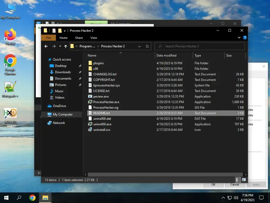Open the recent locations dropdown arrow
The image size is (270, 203).
tap(60, 46)
